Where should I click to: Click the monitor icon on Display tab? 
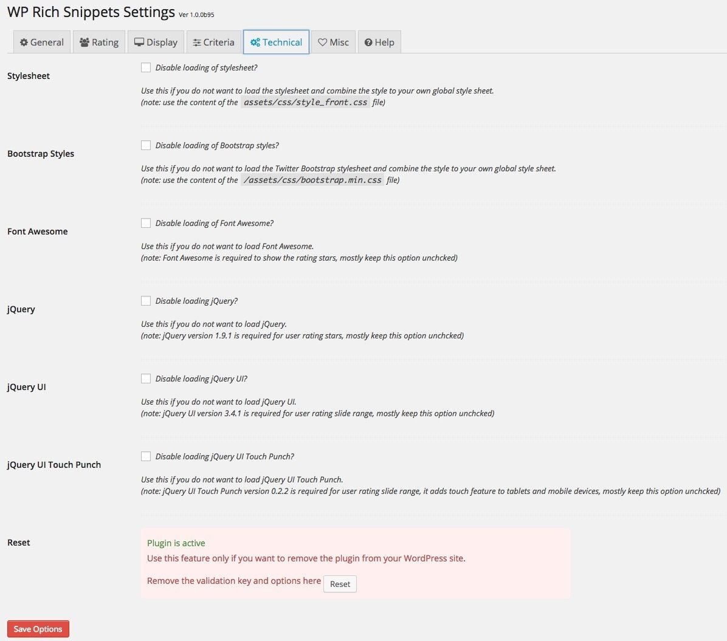point(139,42)
